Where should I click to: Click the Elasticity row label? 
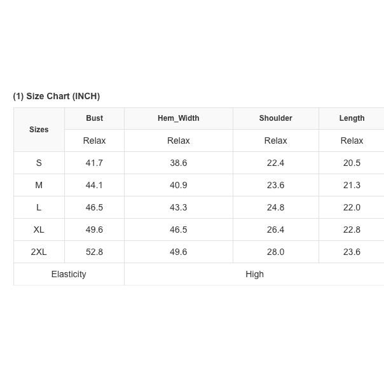[69, 274]
